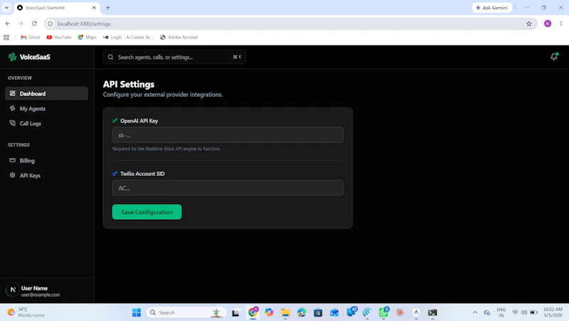Open the Gmail bookmark
Image resolution: width=569 pixels, height=321 pixels.
31,37
